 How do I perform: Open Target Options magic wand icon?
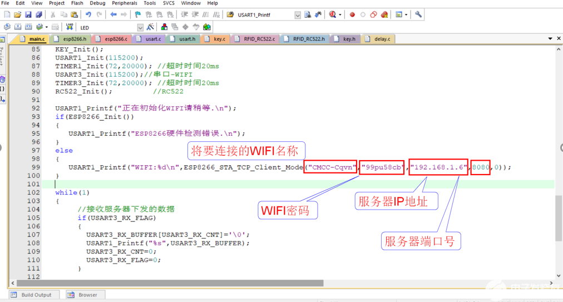pos(150,27)
